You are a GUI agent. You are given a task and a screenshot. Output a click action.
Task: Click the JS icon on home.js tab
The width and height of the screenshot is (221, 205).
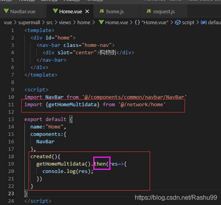click(101, 11)
